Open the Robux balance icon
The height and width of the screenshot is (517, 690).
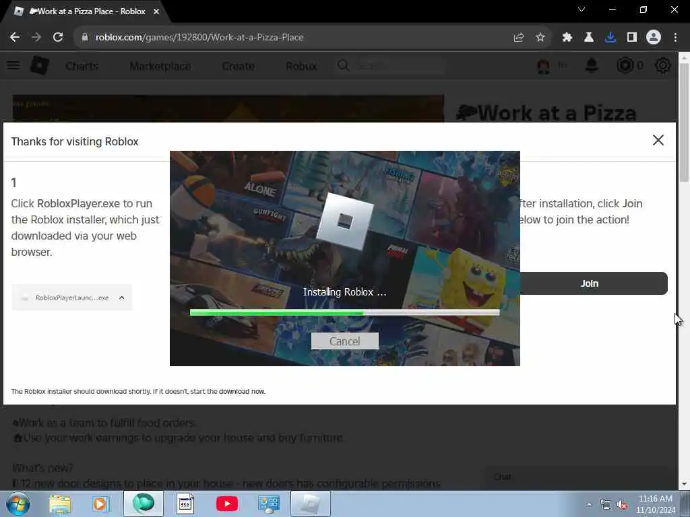[x=625, y=65]
